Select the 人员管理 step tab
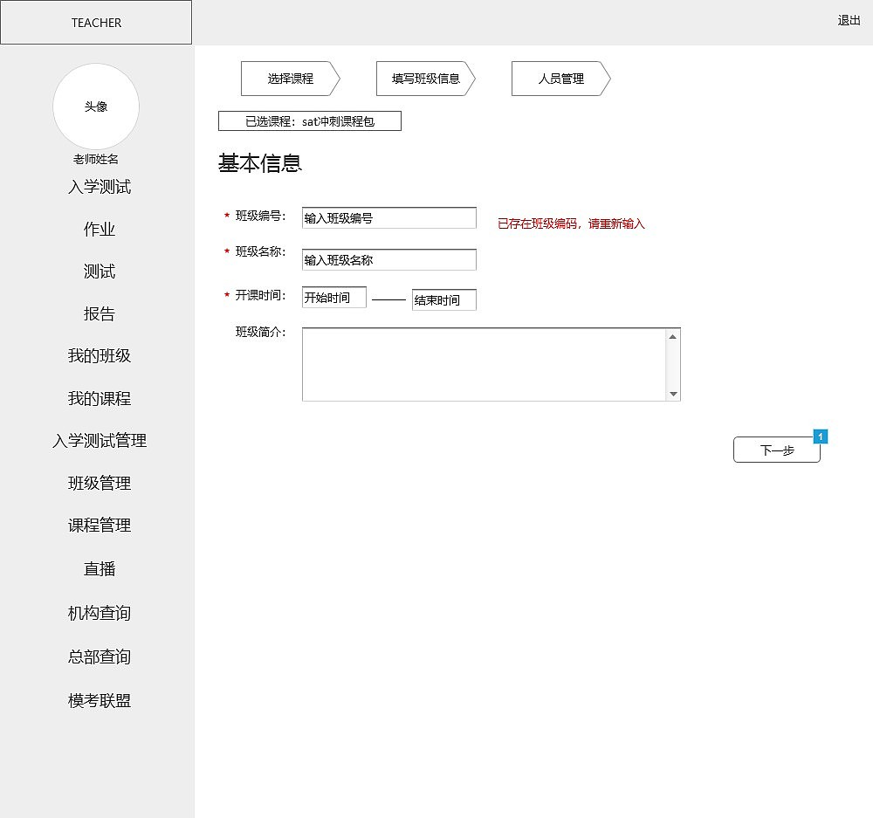Viewport: 873px width, 818px height. coord(557,79)
